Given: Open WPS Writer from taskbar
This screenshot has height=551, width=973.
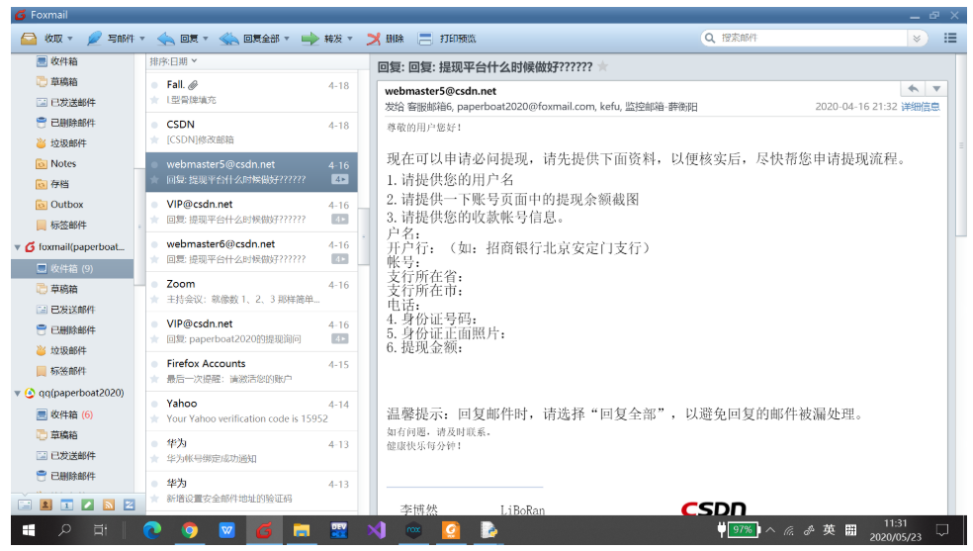Looking at the screenshot, I should tap(226, 530).
